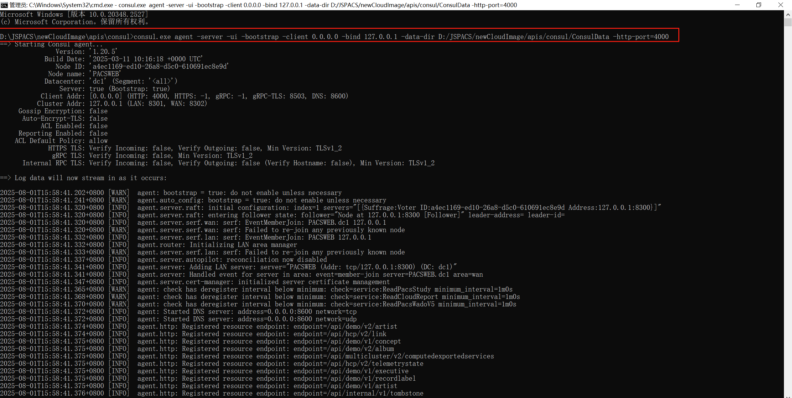Open the cmd system menu icon
The width and height of the screenshot is (792, 398).
[4, 5]
